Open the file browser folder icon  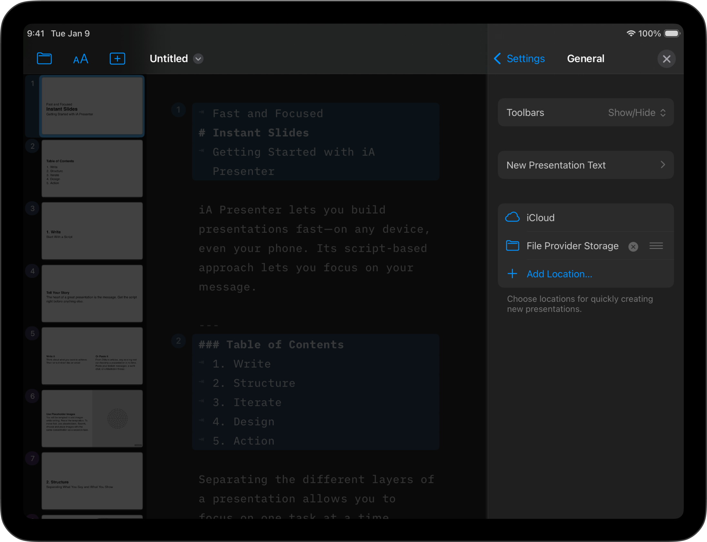pos(44,59)
